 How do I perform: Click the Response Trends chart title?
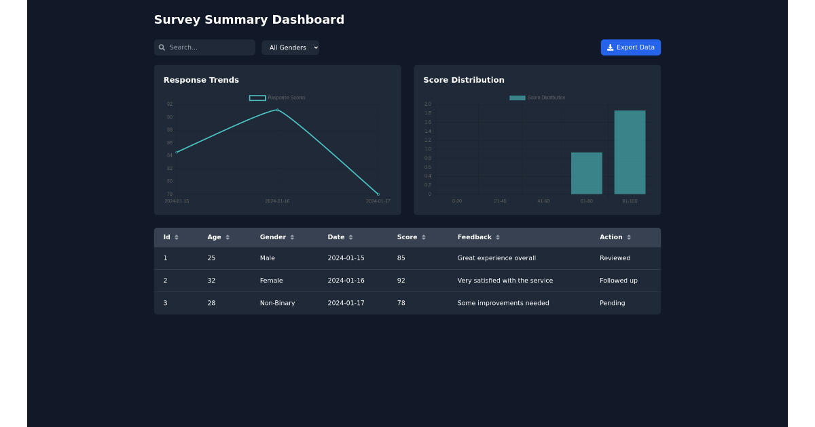[x=201, y=80]
